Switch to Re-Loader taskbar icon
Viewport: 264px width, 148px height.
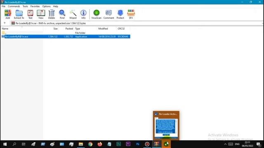166,144
